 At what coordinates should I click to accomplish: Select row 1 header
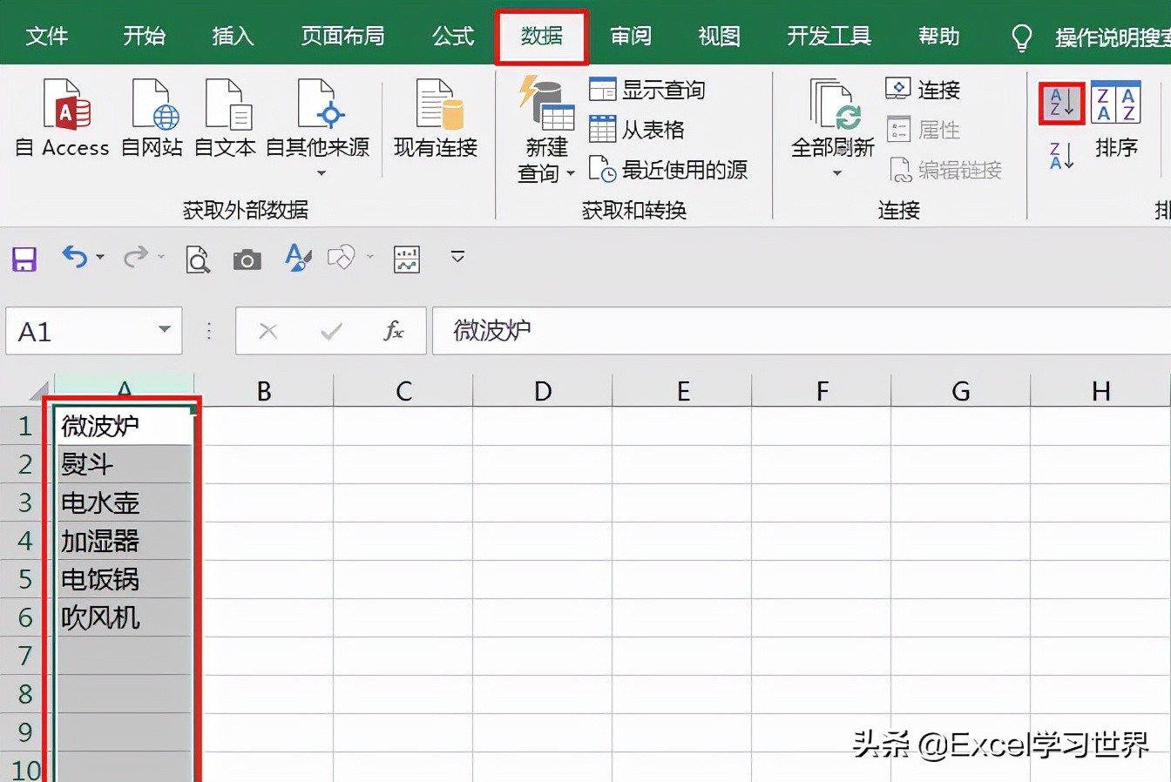click(x=25, y=426)
